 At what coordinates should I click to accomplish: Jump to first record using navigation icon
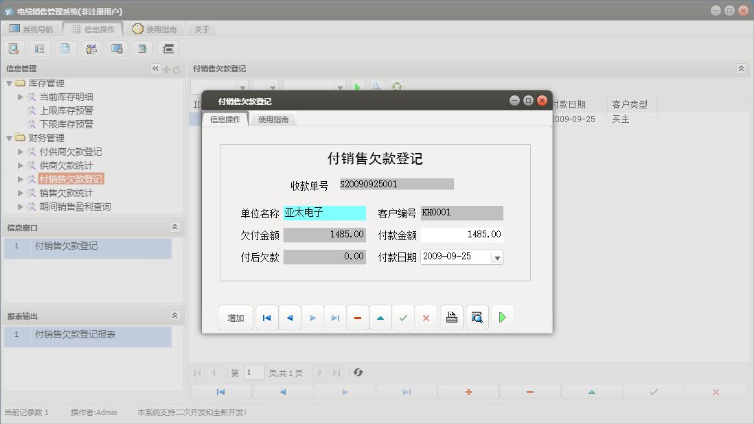point(266,317)
